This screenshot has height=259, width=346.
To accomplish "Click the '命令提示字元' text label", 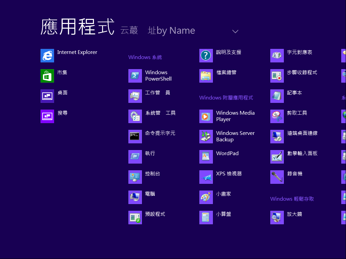I will 160,133.
